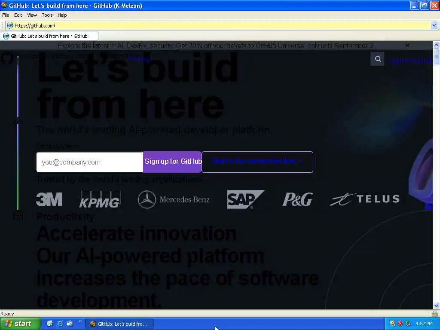Select the GitHub browser tab

(x=49, y=36)
